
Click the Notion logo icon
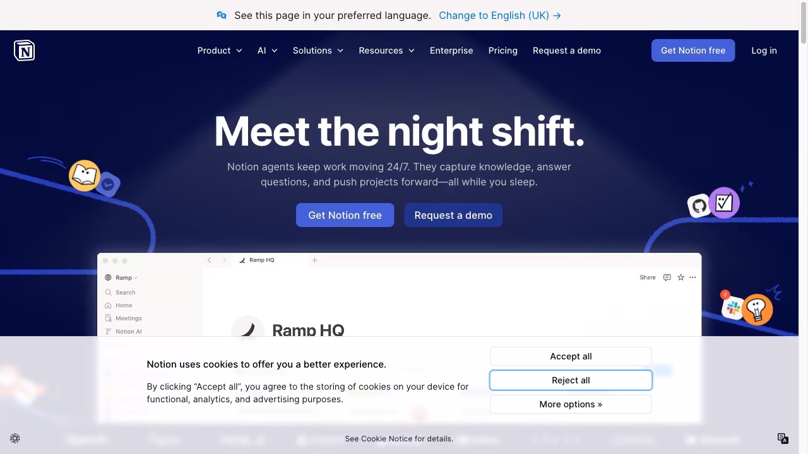click(x=24, y=50)
